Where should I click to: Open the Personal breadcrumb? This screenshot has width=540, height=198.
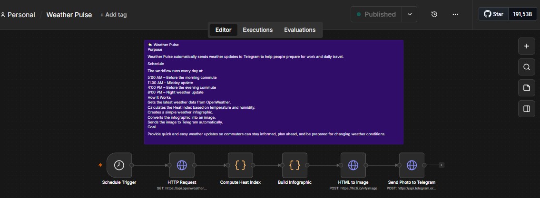pyautogui.click(x=21, y=15)
